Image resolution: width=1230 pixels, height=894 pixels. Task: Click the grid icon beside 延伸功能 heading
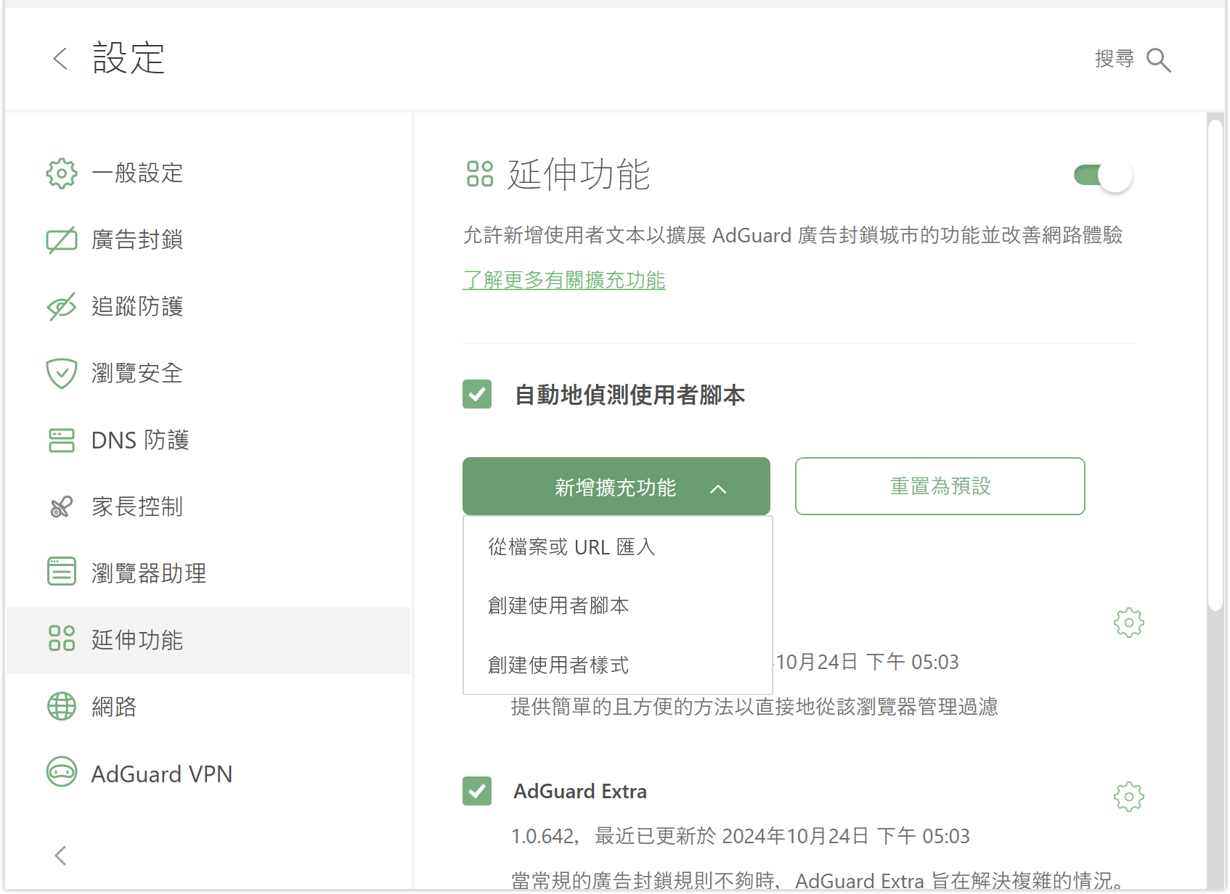click(x=480, y=174)
